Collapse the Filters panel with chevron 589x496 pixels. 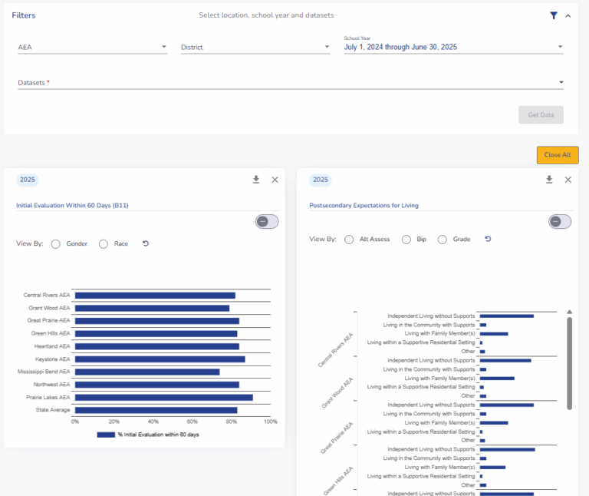coord(568,15)
